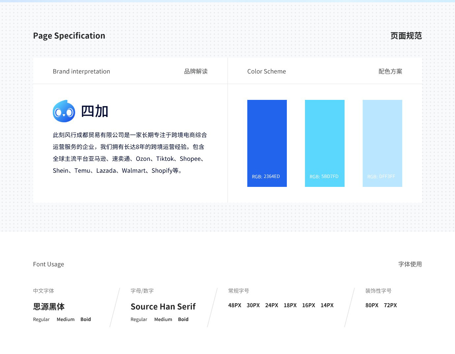Choose Boid weight under Source Han Serif
The height and width of the screenshot is (354, 455).
183,319
